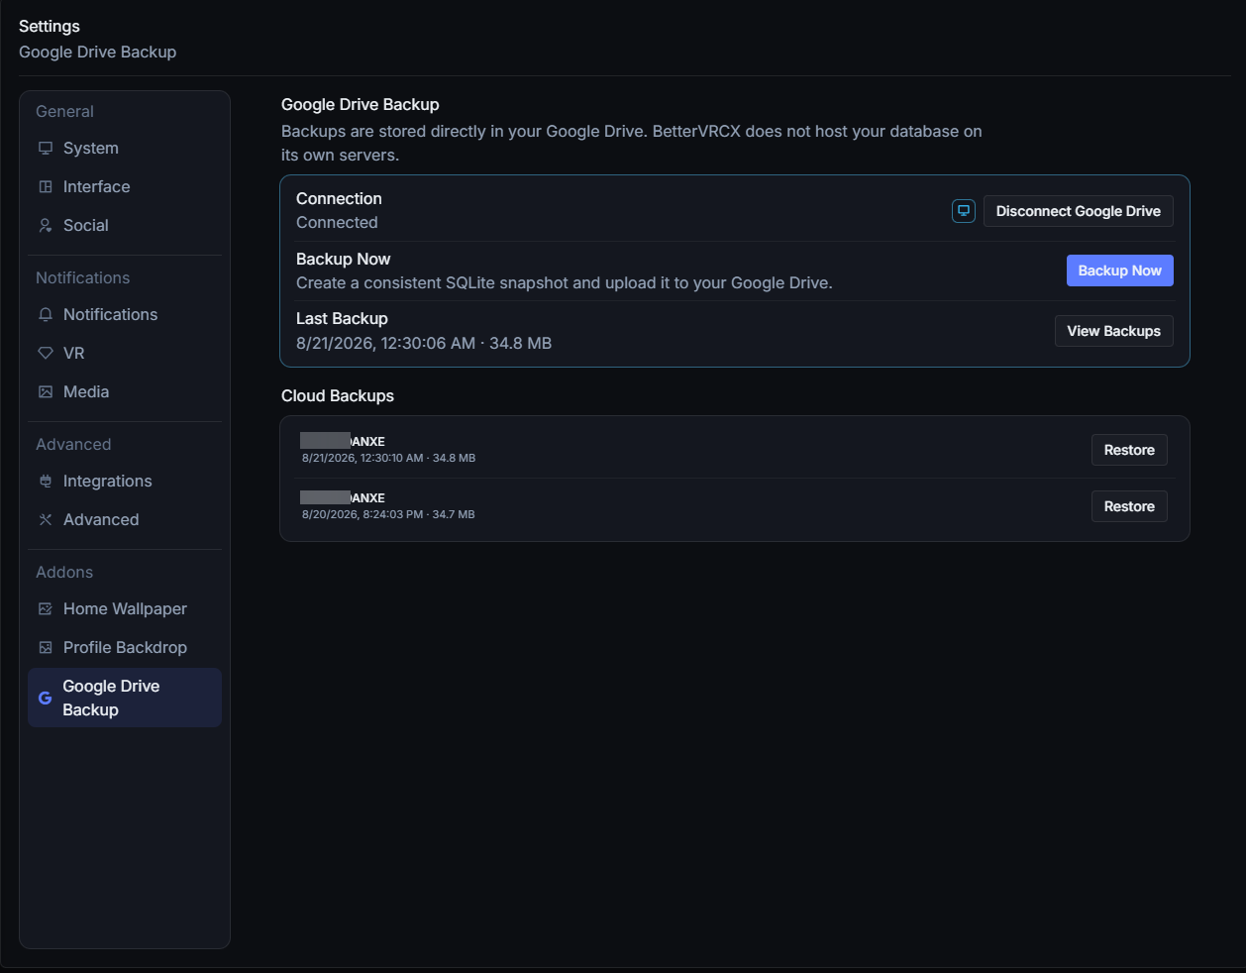The image size is (1246, 973).
Task: Click the Social person icon
Action: point(46,226)
